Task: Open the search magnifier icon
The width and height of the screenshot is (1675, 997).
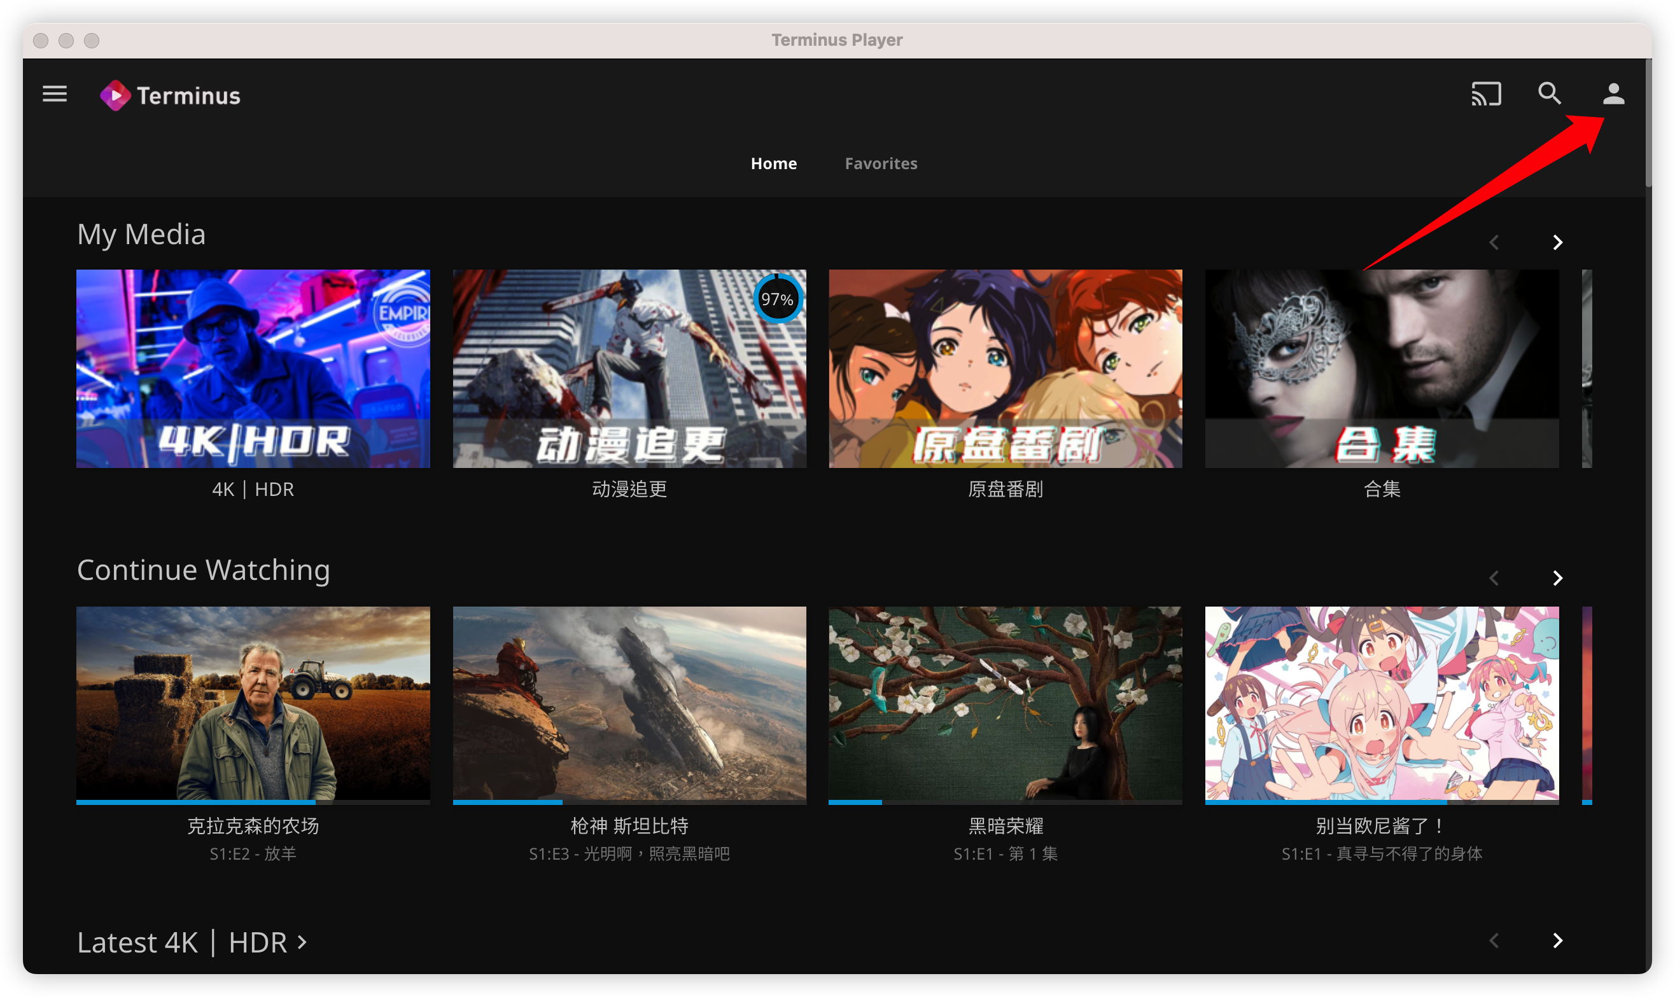Action: [x=1549, y=94]
